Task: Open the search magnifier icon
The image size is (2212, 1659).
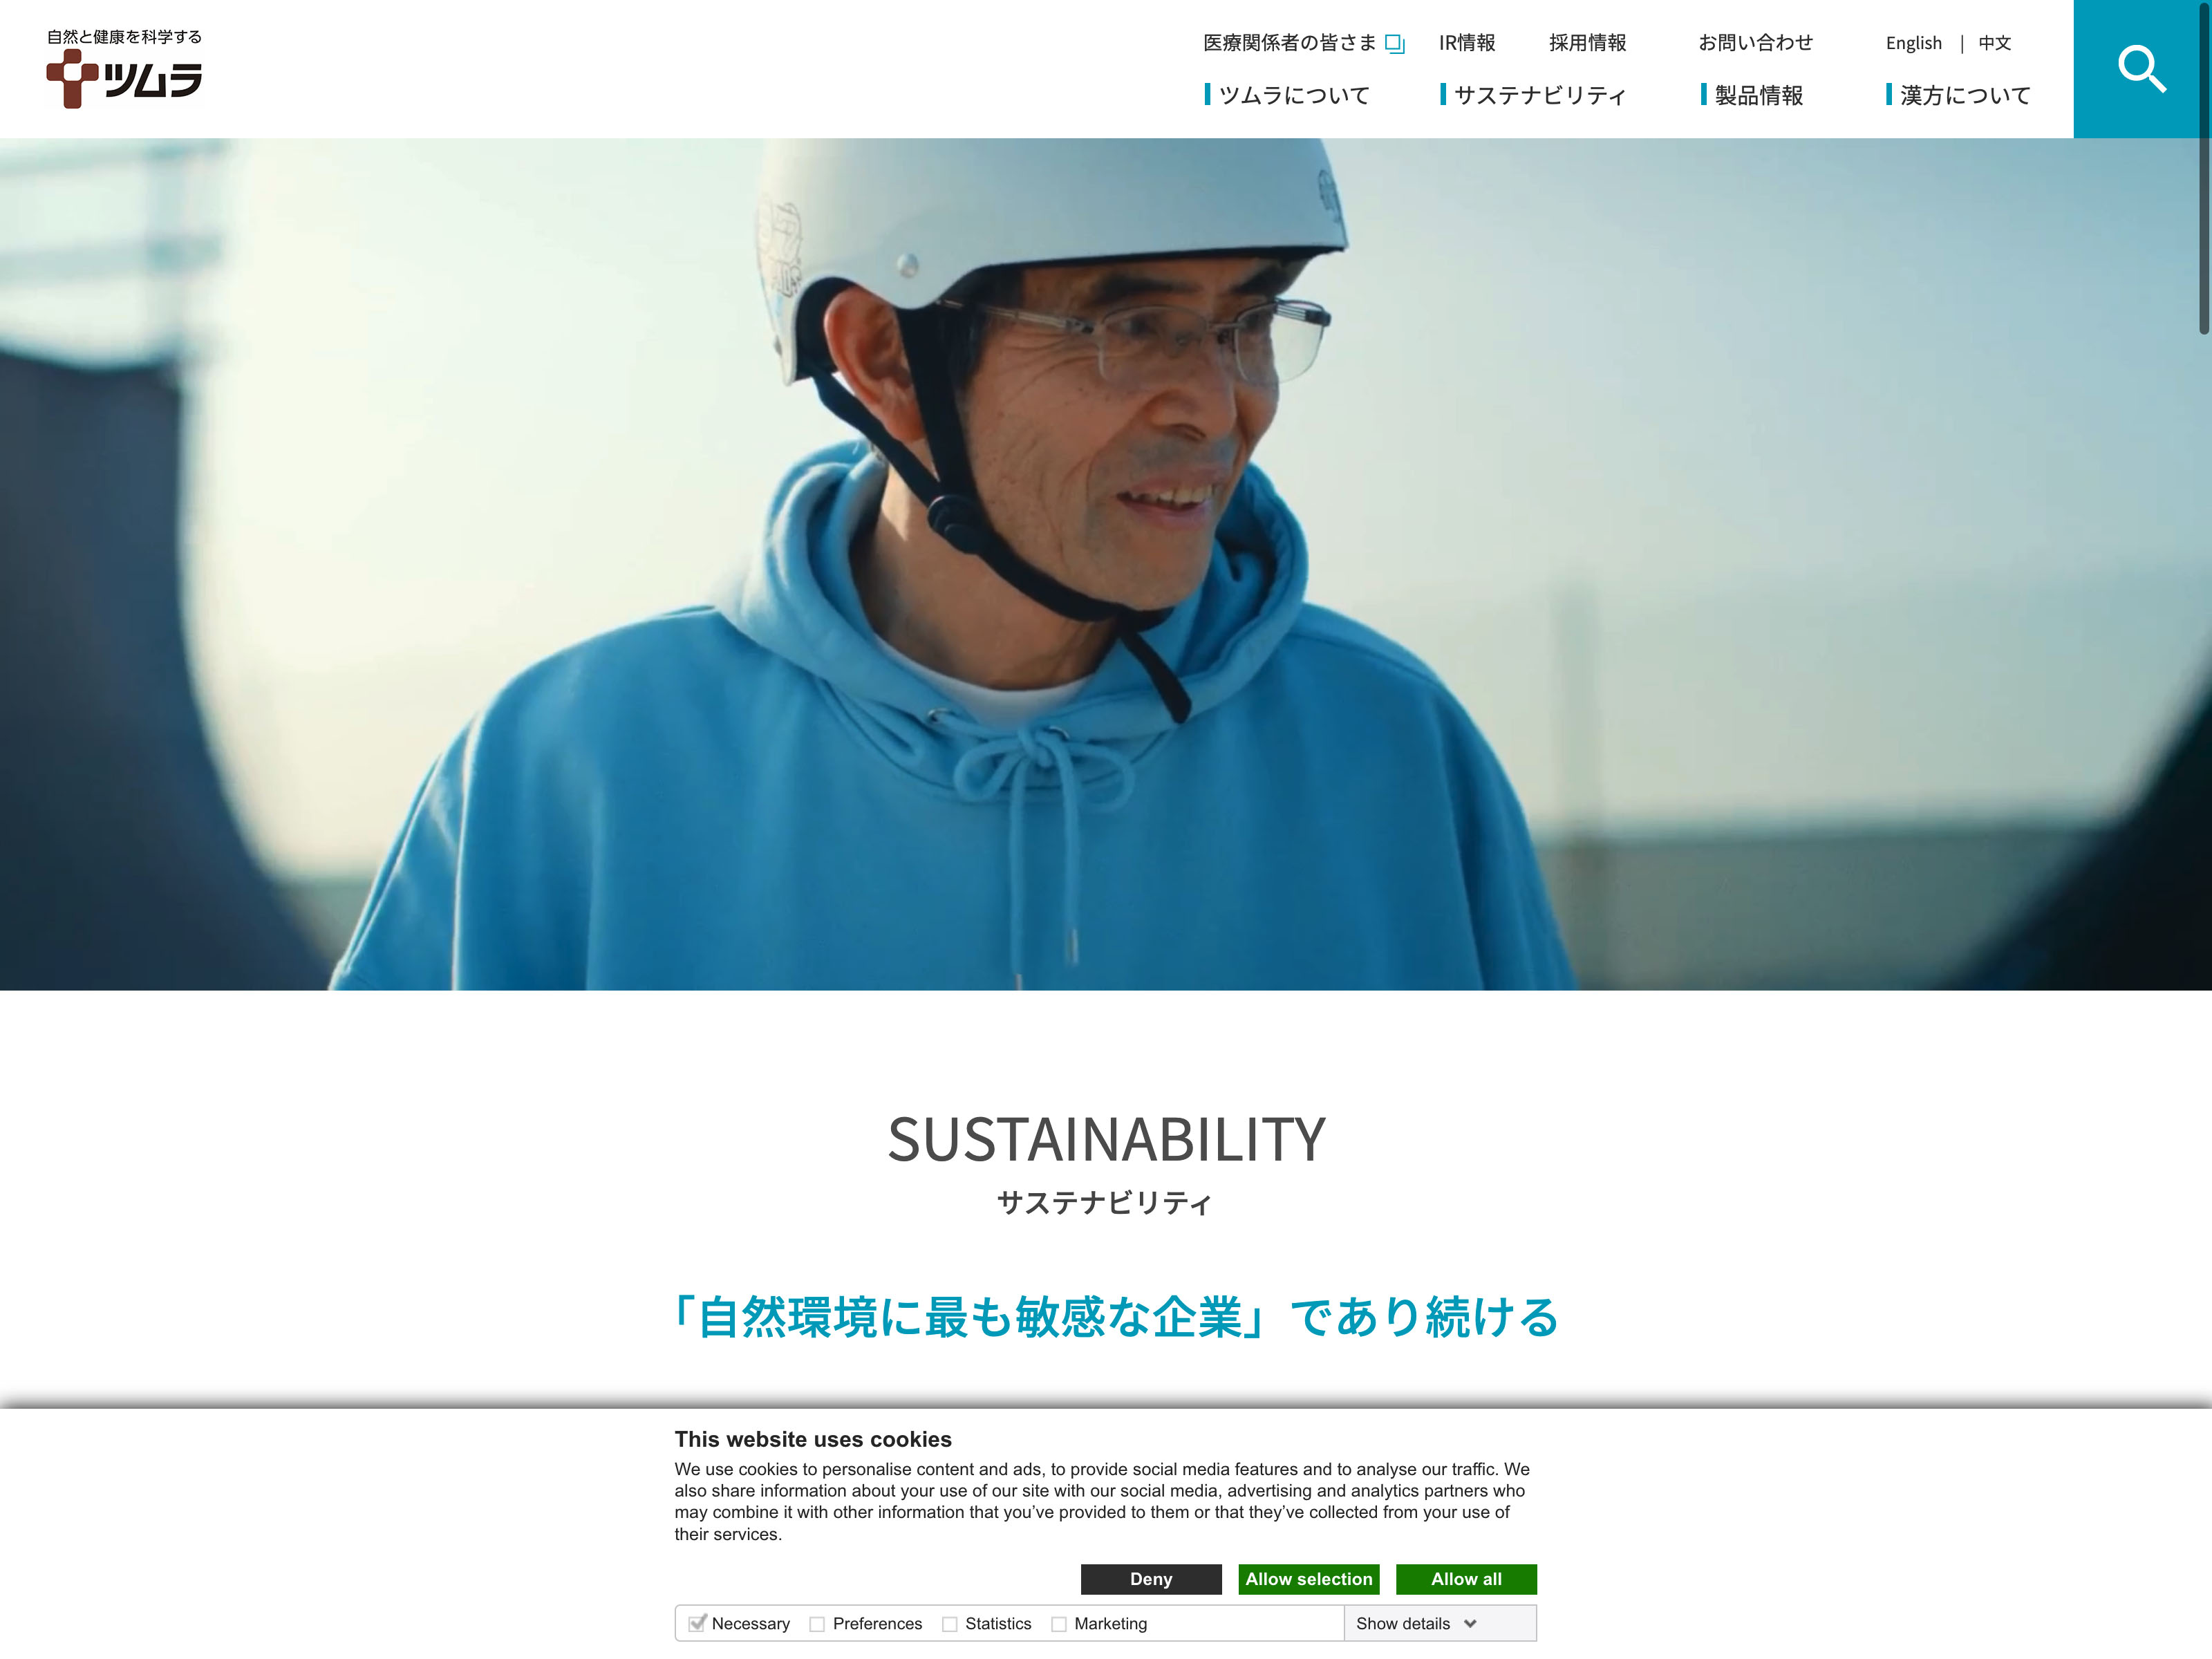Action: tap(2142, 69)
